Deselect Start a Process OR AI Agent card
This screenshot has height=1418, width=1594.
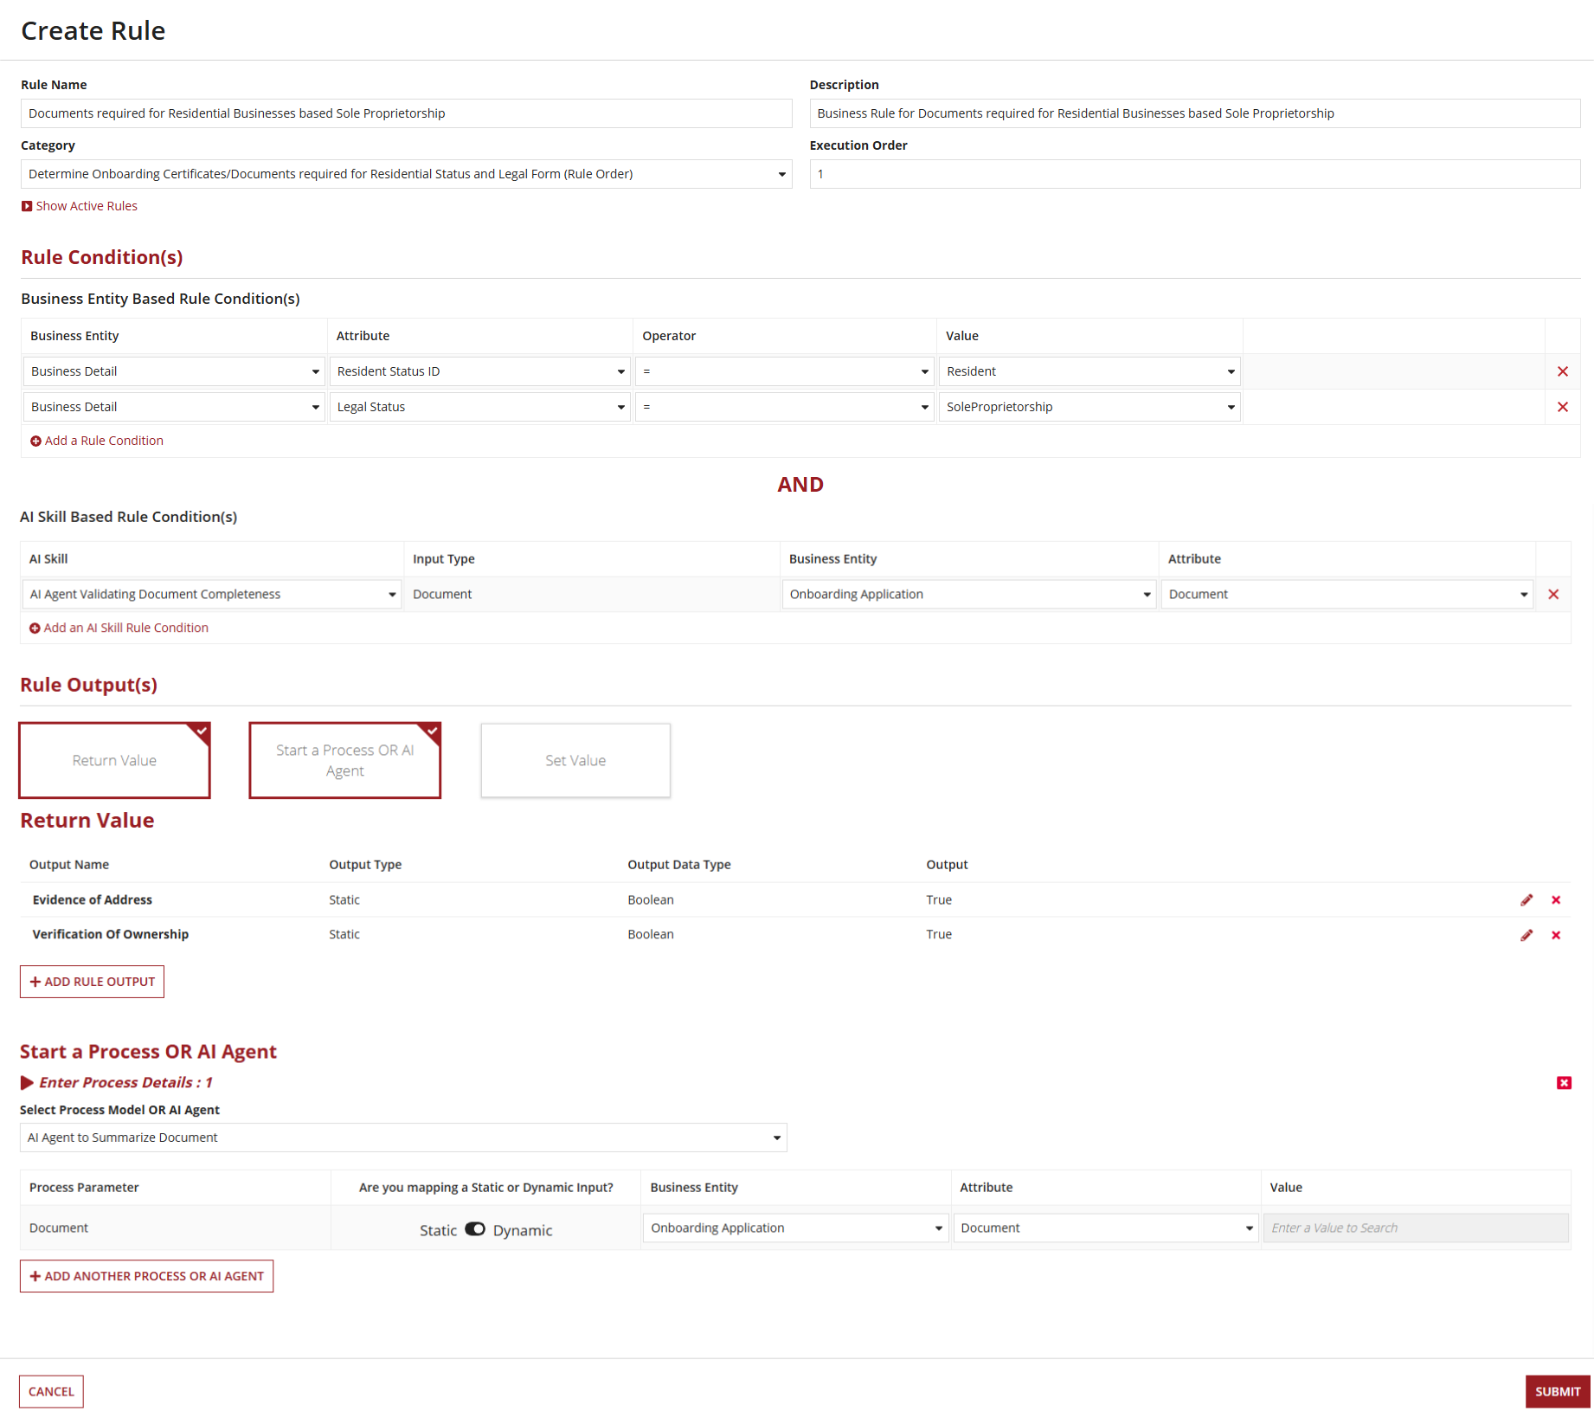pyautogui.click(x=345, y=760)
